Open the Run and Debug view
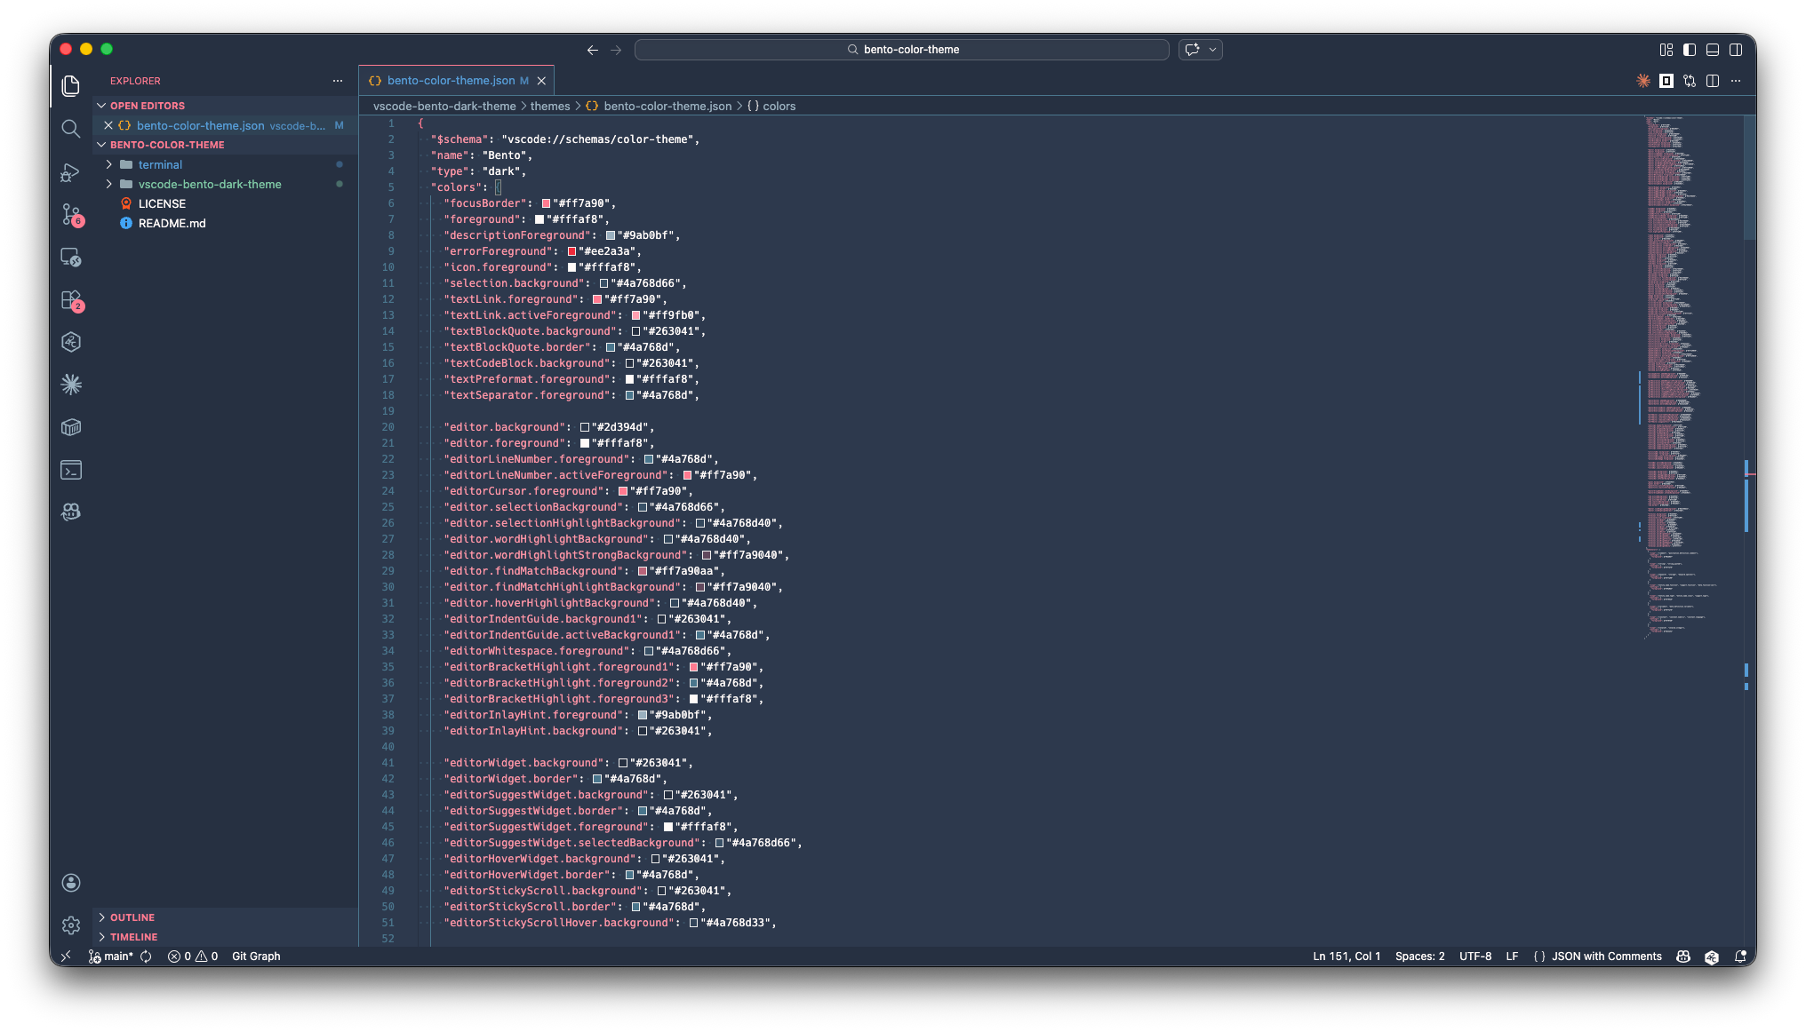Screen dimensions: 1806x1032 click(71, 172)
